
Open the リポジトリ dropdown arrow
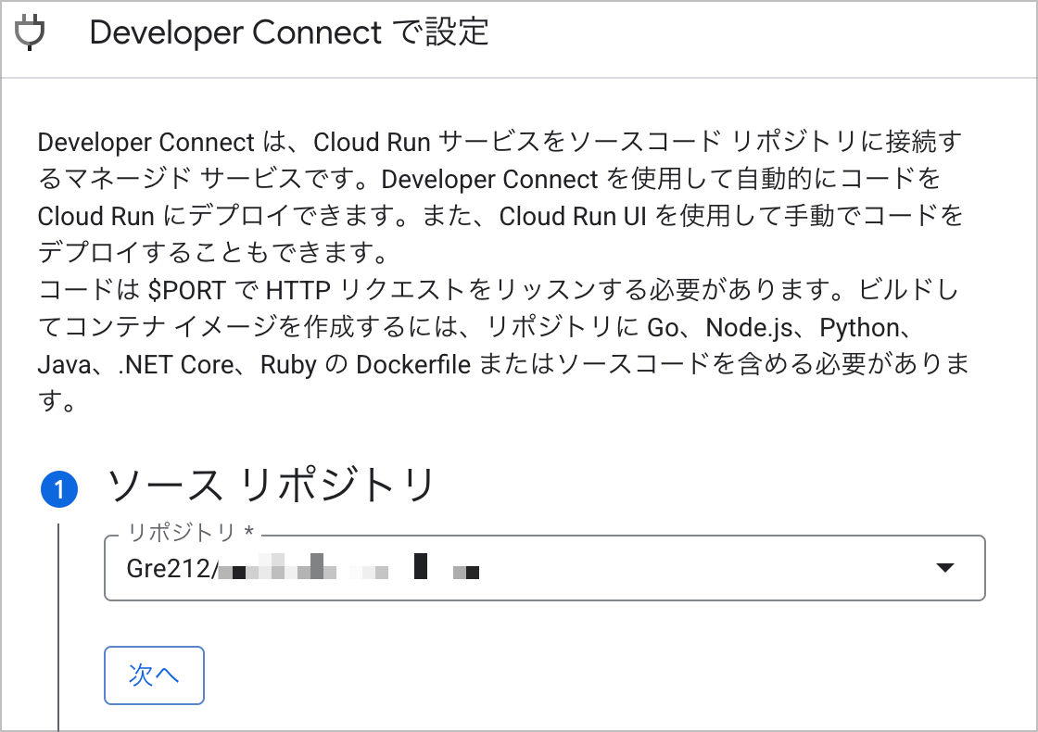coord(944,568)
